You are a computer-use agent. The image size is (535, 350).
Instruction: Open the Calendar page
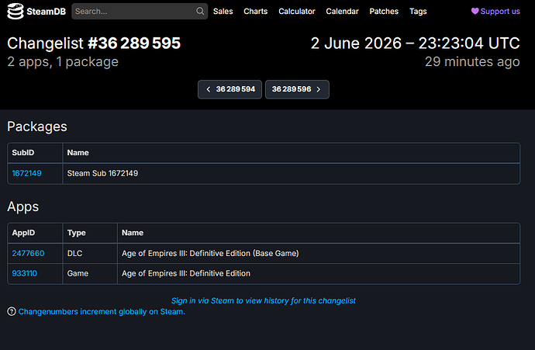pyautogui.click(x=342, y=12)
